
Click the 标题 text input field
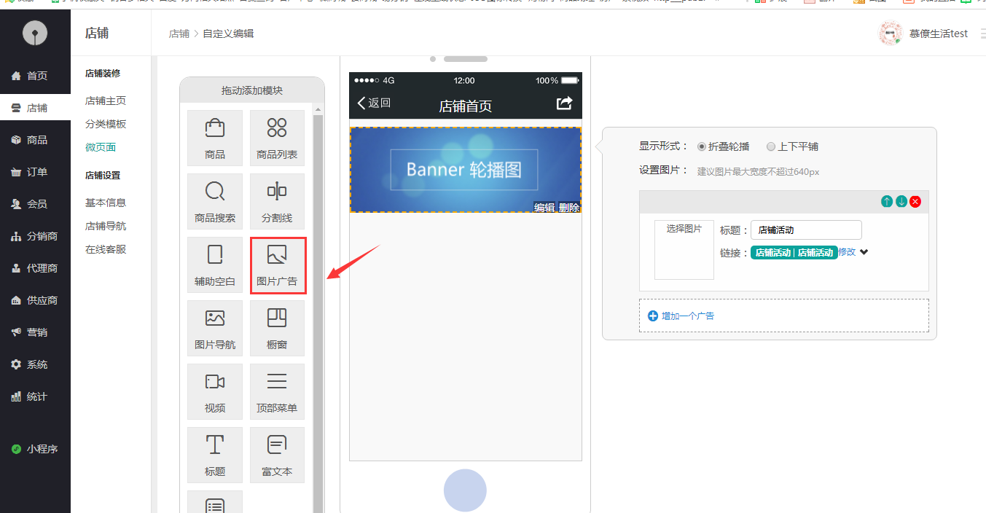click(806, 230)
